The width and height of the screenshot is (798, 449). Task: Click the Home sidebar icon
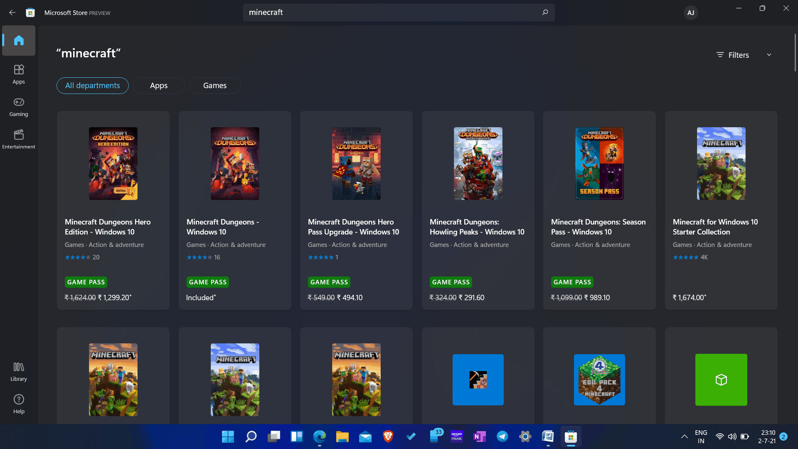19,40
